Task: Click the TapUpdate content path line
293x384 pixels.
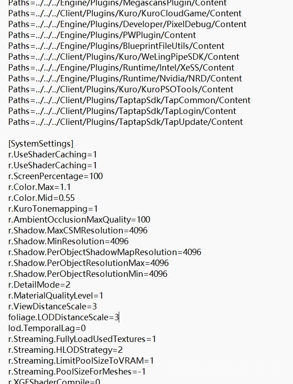Action: pyautogui.click(x=126, y=122)
